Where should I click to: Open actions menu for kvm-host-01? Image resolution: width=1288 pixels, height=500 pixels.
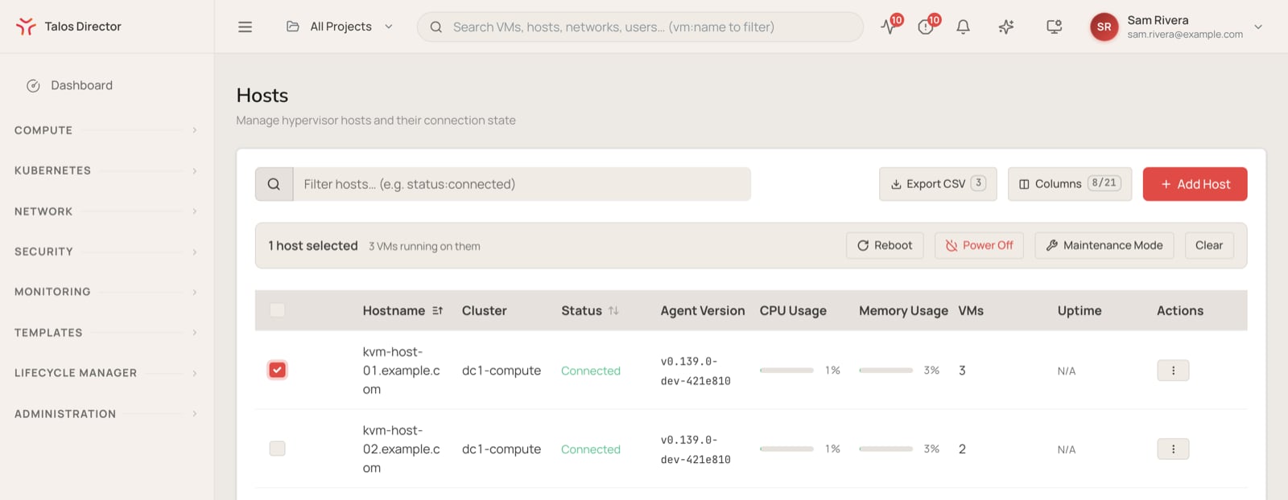pyautogui.click(x=1173, y=371)
